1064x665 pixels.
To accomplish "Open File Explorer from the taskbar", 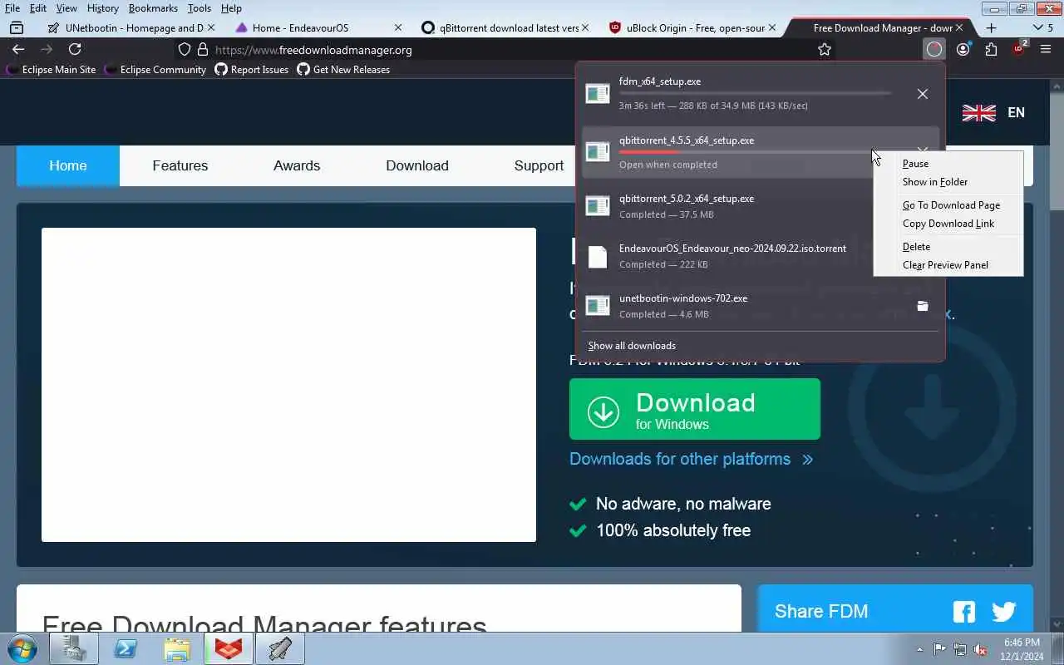I will [x=177, y=648].
